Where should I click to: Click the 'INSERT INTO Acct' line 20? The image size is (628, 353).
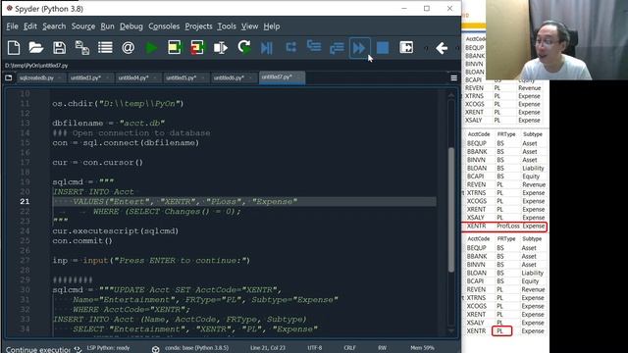coord(93,192)
